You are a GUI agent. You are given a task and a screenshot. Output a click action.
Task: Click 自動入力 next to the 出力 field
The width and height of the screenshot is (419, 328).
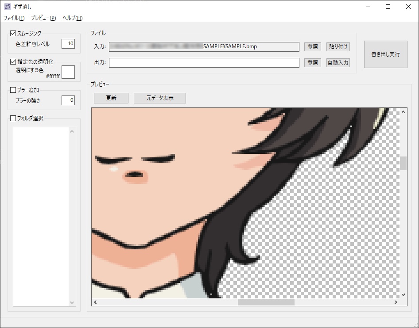click(338, 62)
